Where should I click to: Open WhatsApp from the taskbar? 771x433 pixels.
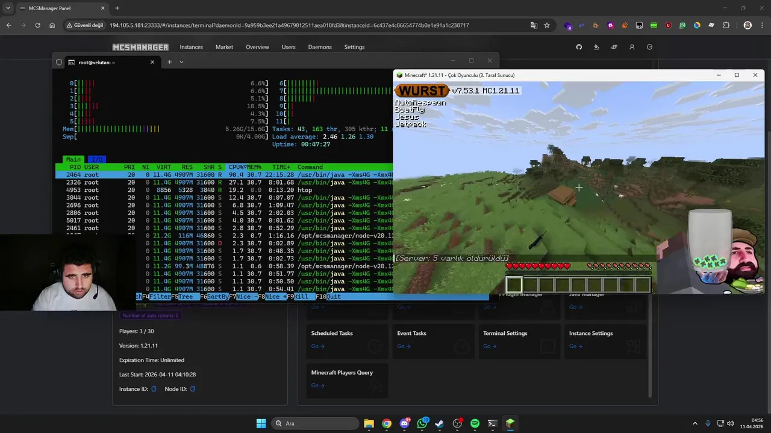tap(422, 423)
